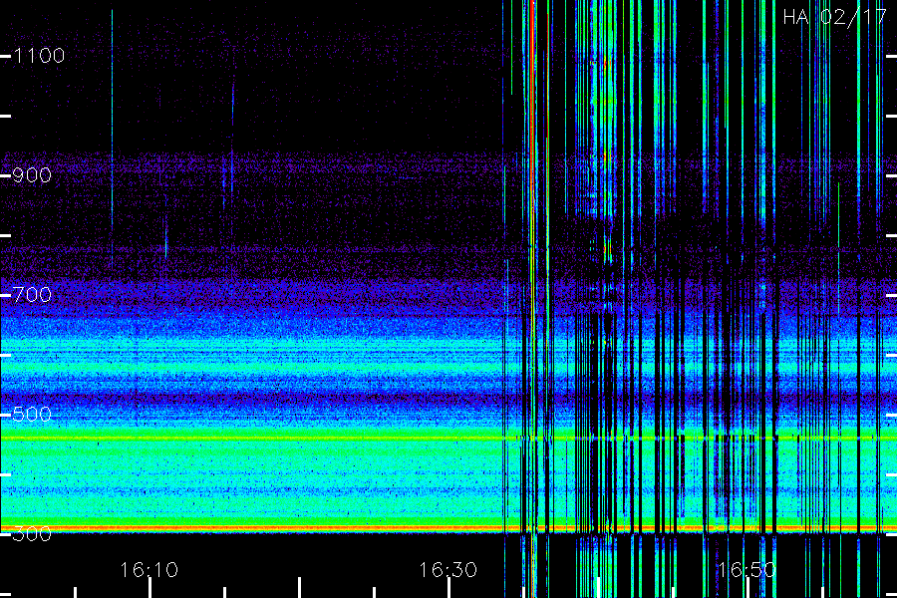Click the 16:30 time axis label
The width and height of the screenshot is (897, 598).
pos(448,570)
